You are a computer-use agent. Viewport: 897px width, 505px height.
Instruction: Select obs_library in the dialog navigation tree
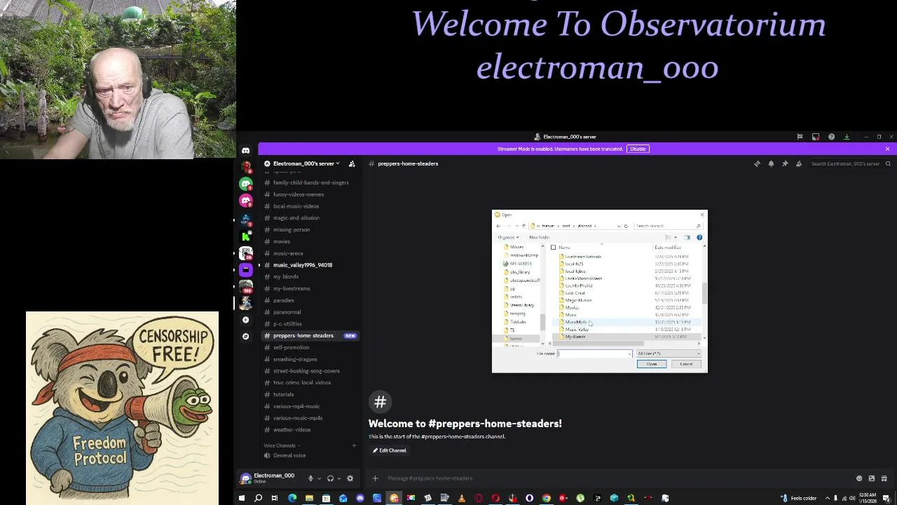(x=519, y=272)
